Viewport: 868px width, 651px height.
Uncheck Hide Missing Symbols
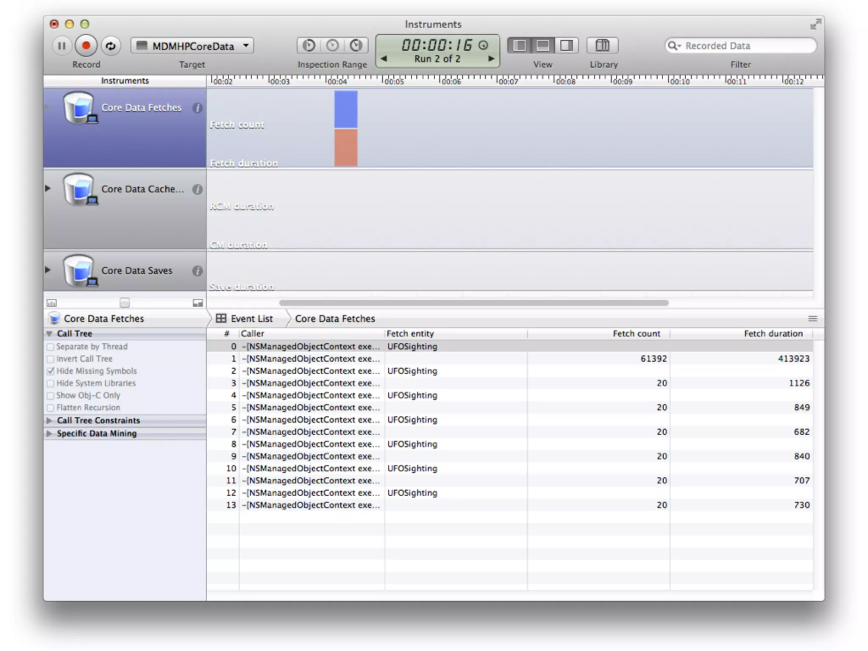pyautogui.click(x=51, y=371)
